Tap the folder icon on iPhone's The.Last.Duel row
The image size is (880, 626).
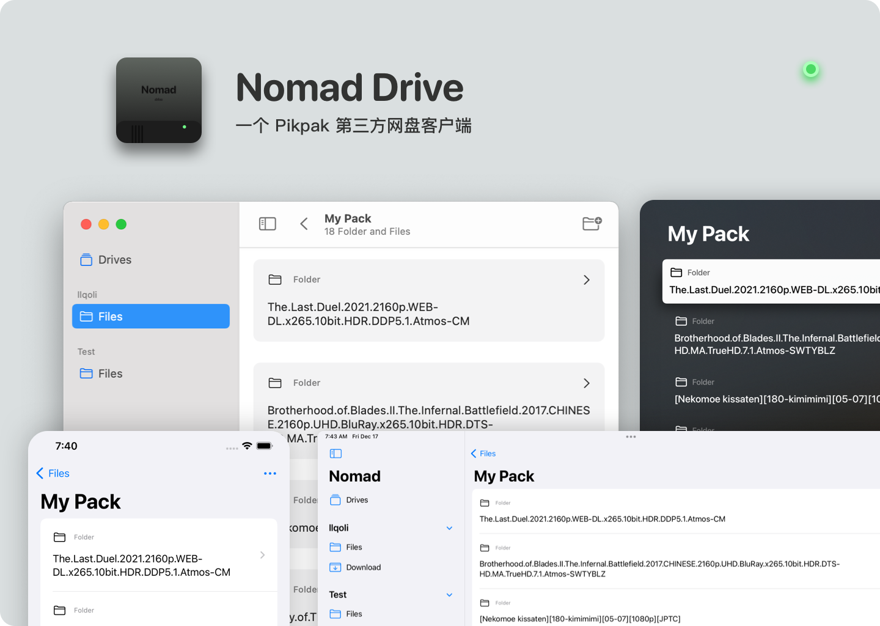point(59,537)
